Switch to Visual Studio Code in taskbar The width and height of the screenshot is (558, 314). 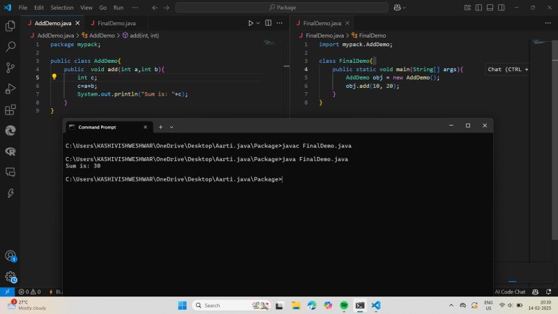tap(376, 306)
